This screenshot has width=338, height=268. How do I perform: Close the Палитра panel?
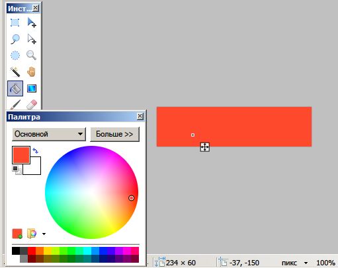click(x=140, y=116)
